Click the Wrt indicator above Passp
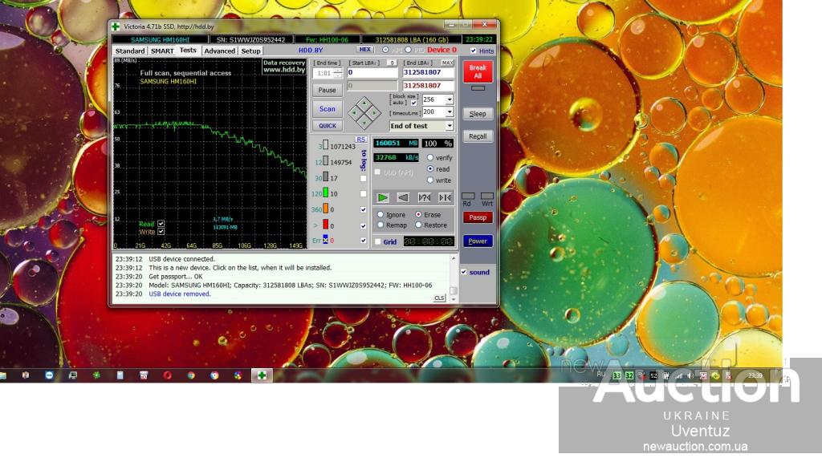The height and width of the screenshot is (462, 822). tap(487, 196)
